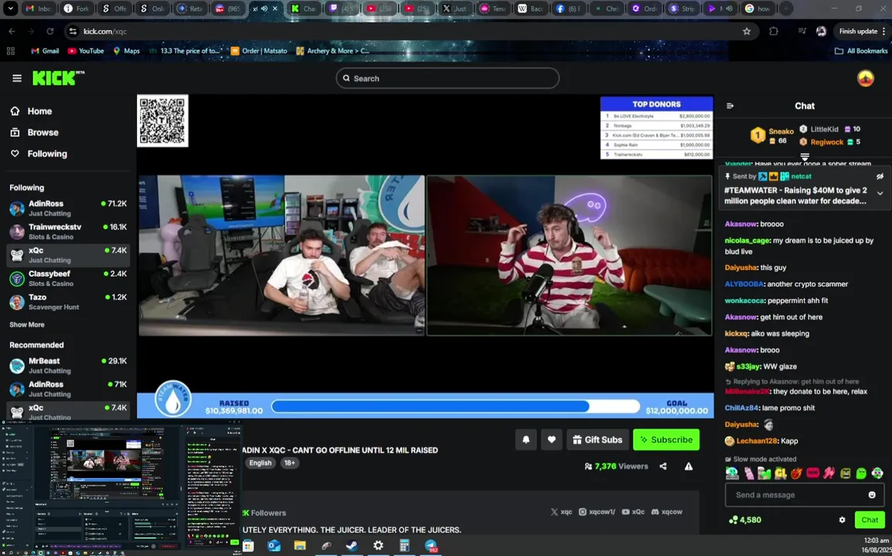Image resolution: width=892 pixels, height=556 pixels.
Task: Click the 18+ tag
Action: tap(290, 463)
